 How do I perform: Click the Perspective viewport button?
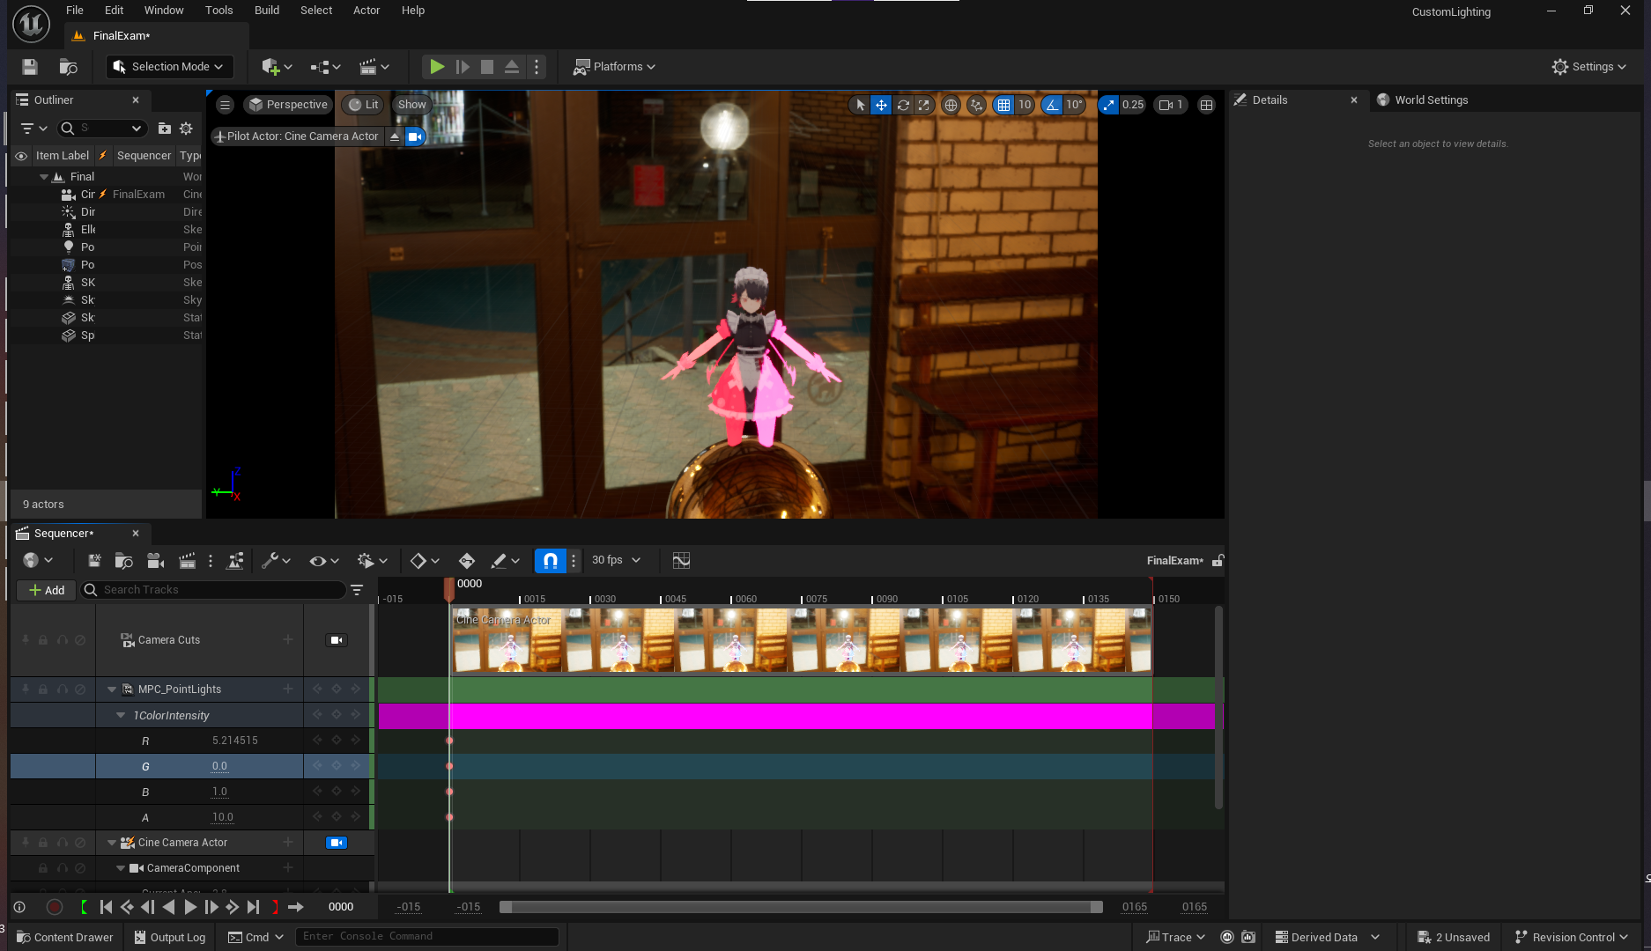(x=288, y=105)
